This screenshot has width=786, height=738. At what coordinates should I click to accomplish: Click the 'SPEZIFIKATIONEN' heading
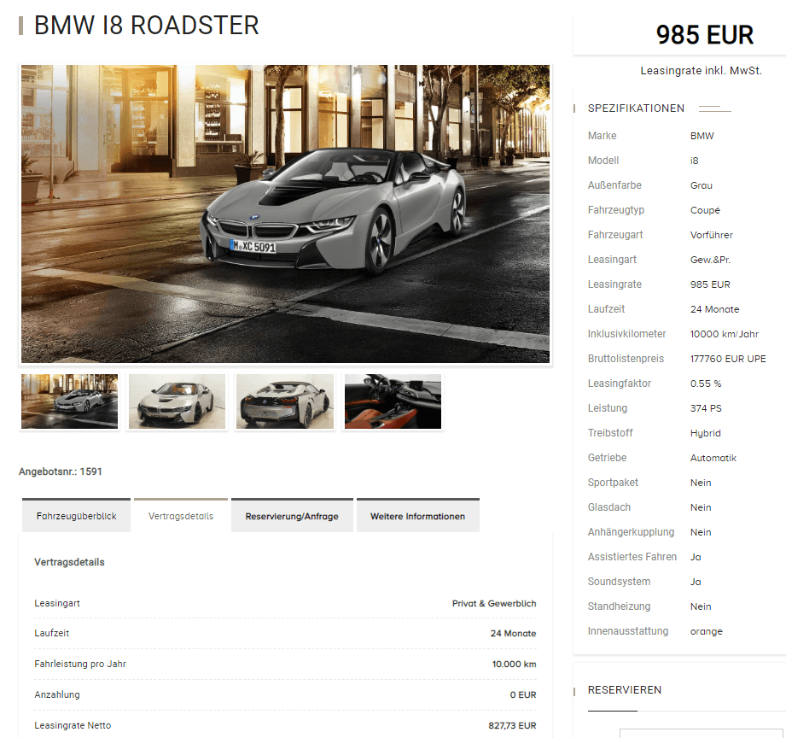coord(636,108)
